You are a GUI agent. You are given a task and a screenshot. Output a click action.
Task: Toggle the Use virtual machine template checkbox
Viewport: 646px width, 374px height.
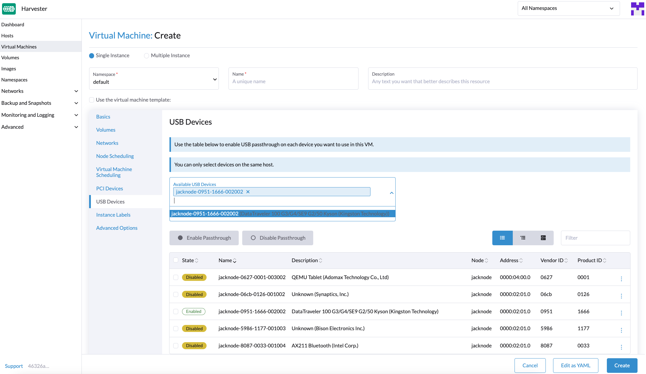pos(92,100)
